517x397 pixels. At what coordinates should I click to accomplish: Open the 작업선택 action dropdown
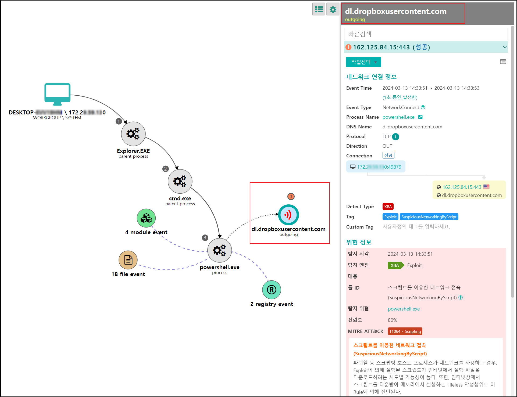pyautogui.click(x=363, y=62)
